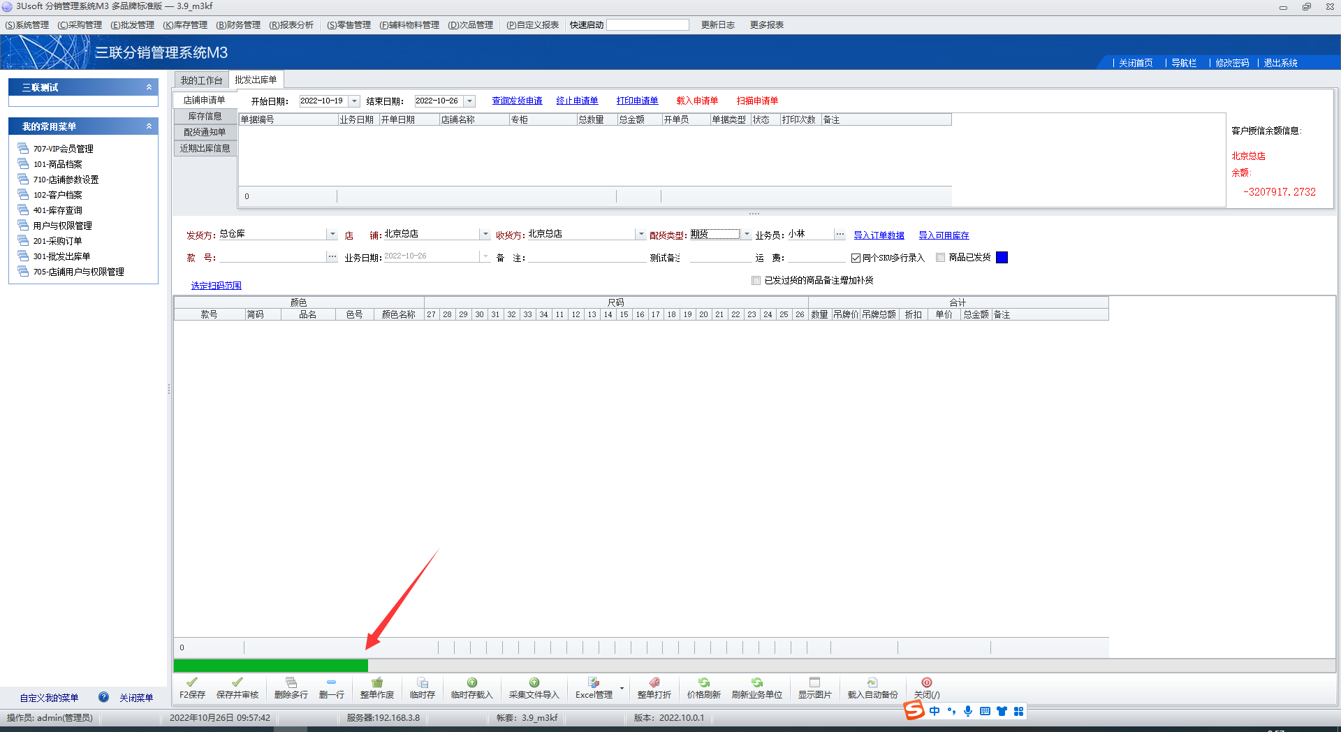Open 707-VIP会员管理 menu entry icon
Viewport: 1341px width, 732px height.
(x=23, y=148)
